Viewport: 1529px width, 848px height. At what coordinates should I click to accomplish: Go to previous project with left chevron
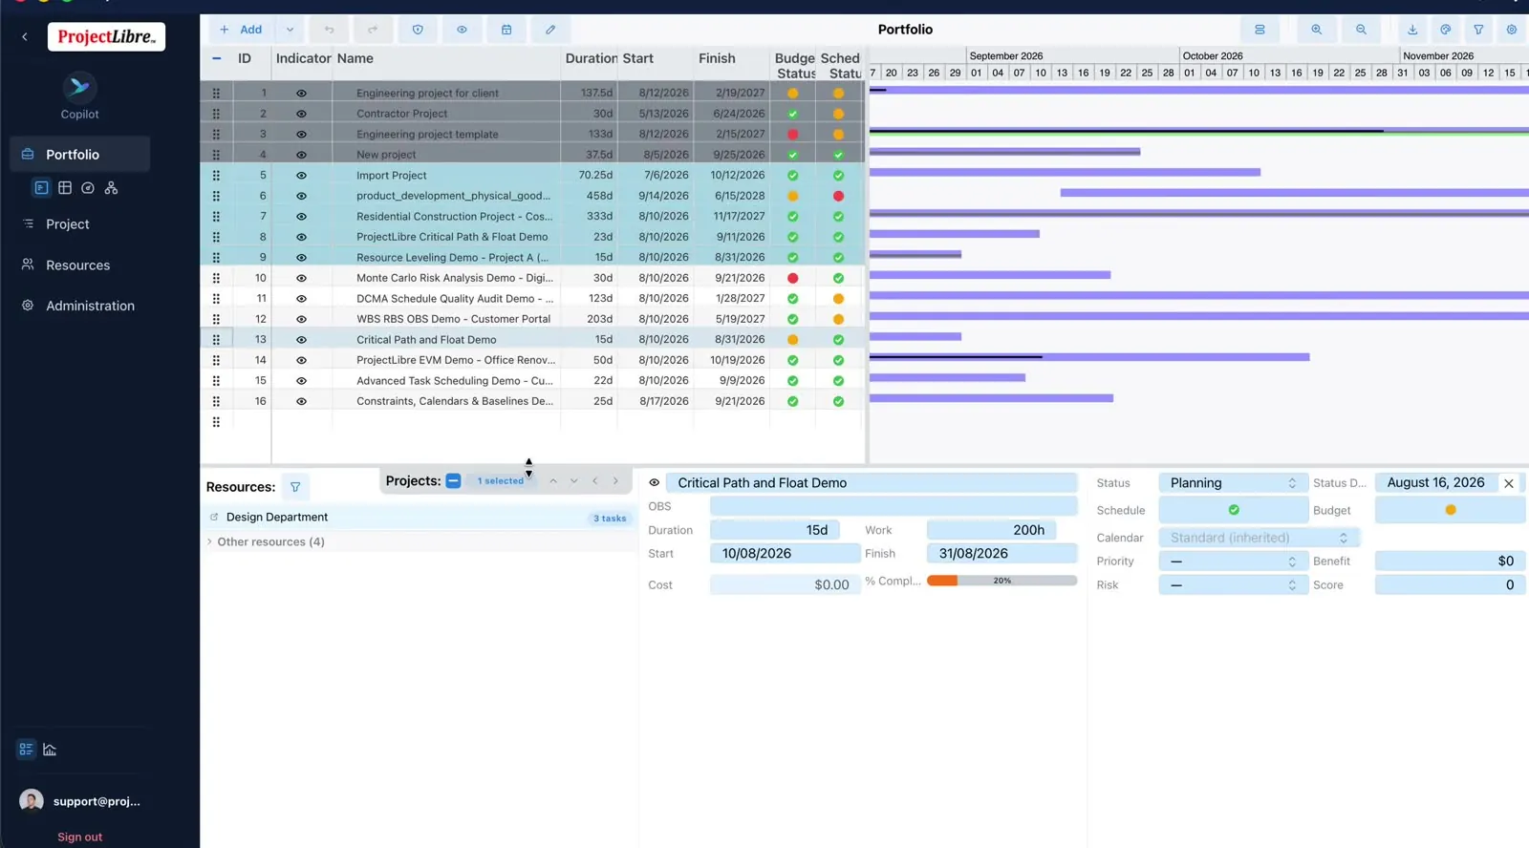coord(595,481)
